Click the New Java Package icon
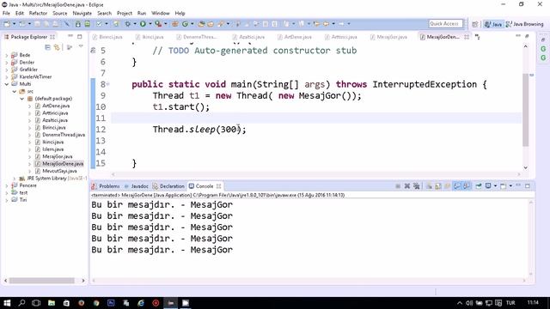This screenshot has height=309, width=550. [174, 24]
